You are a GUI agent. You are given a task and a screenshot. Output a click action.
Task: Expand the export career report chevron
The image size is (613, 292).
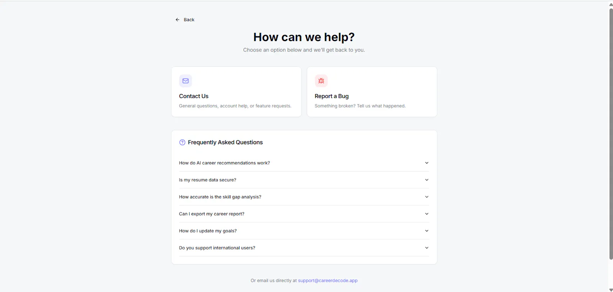tap(427, 214)
